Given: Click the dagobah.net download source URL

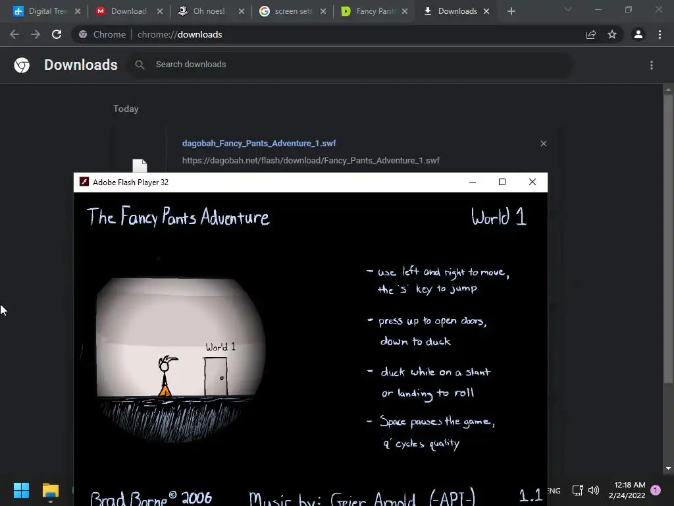Looking at the screenshot, I should 311,161.
